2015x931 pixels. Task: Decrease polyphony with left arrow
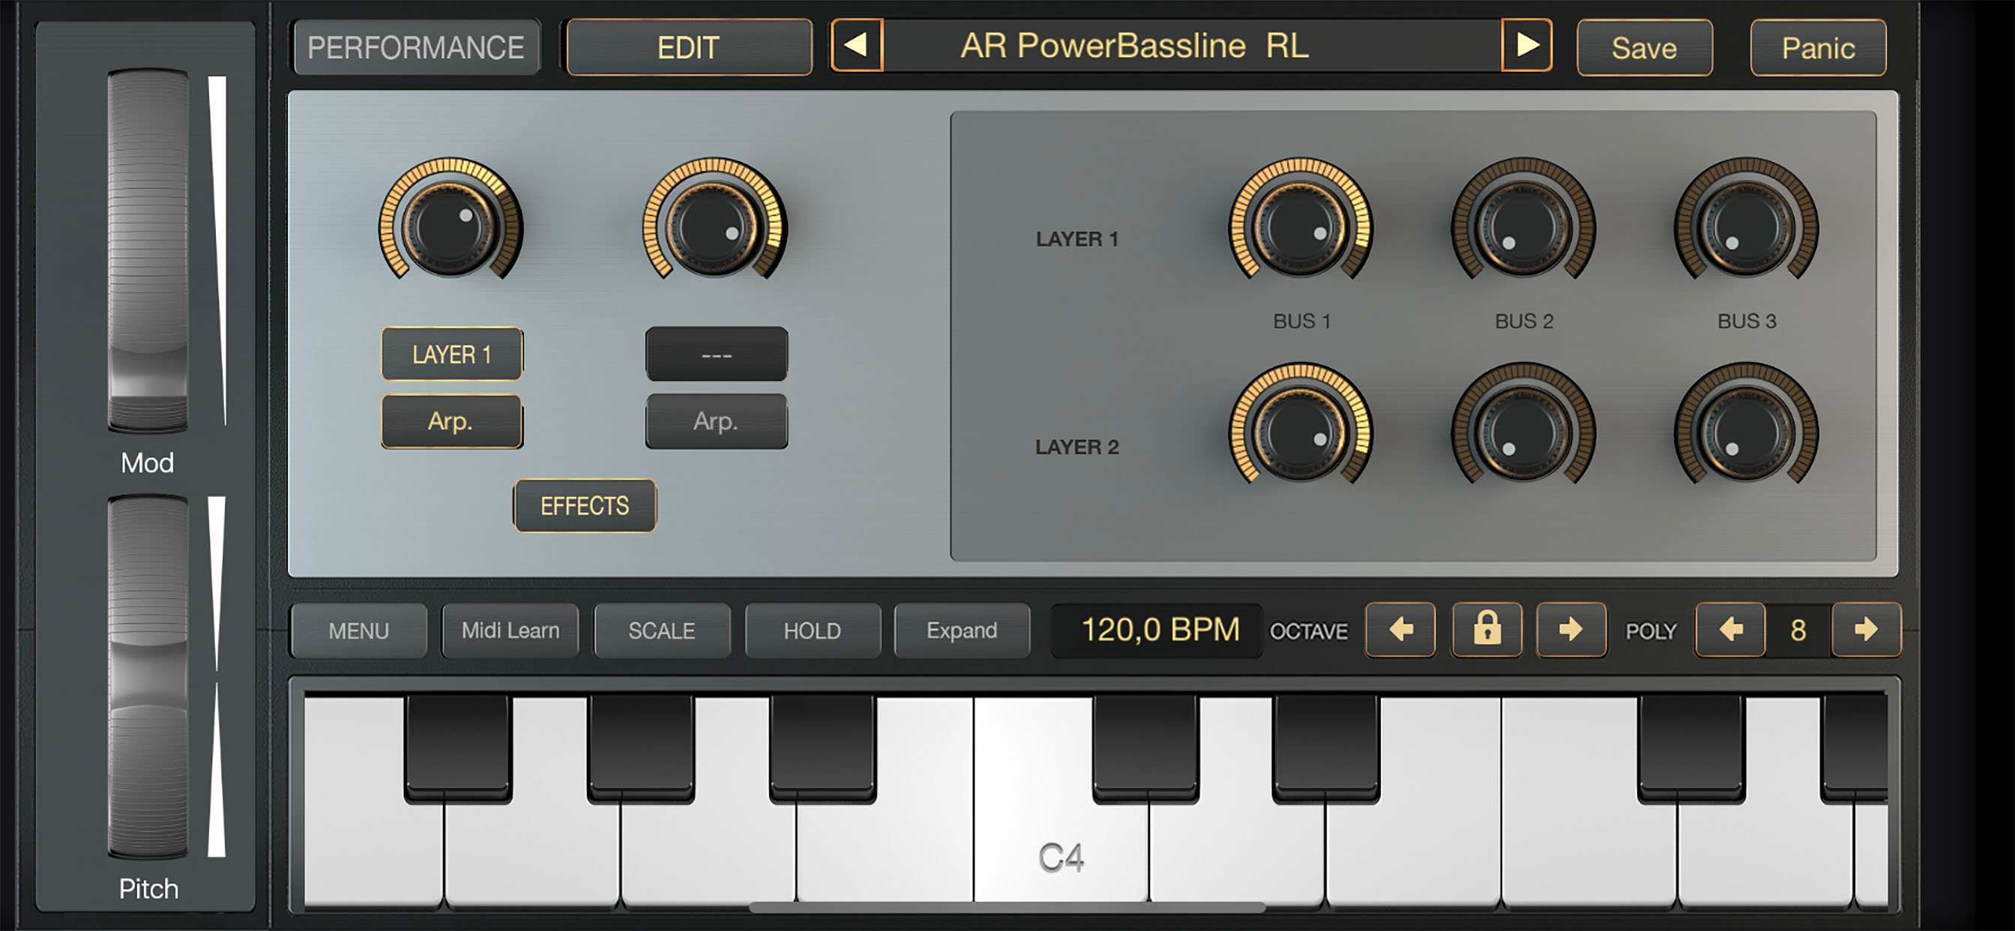pos(1730,629)
